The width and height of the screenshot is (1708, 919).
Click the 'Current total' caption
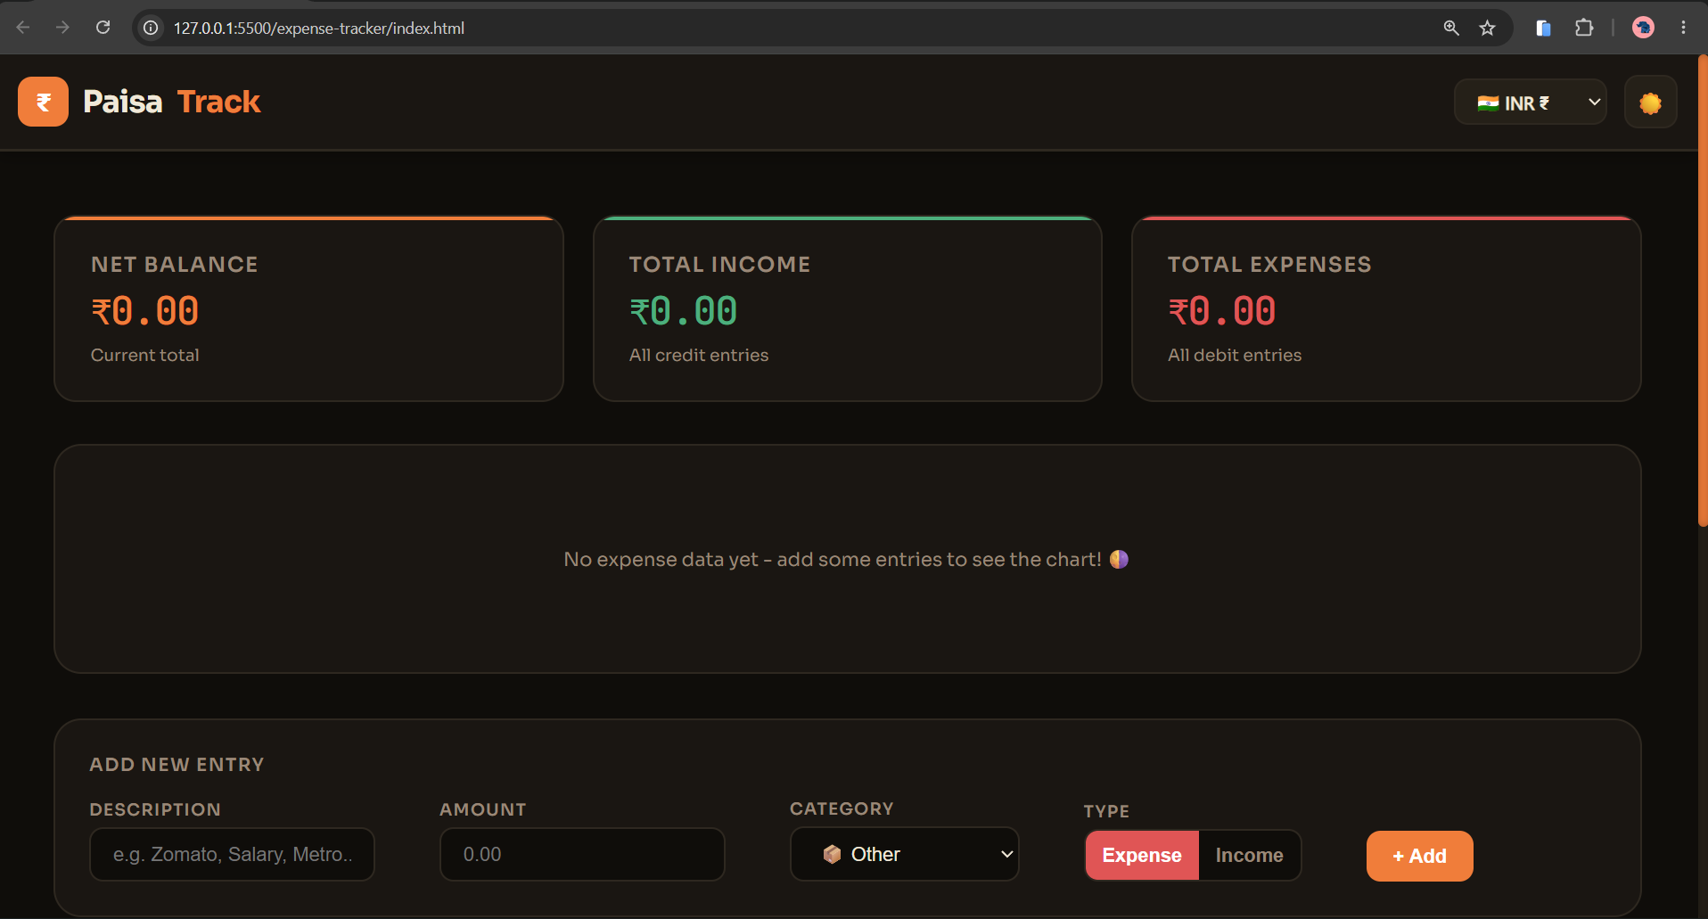(x=145, y=355)
